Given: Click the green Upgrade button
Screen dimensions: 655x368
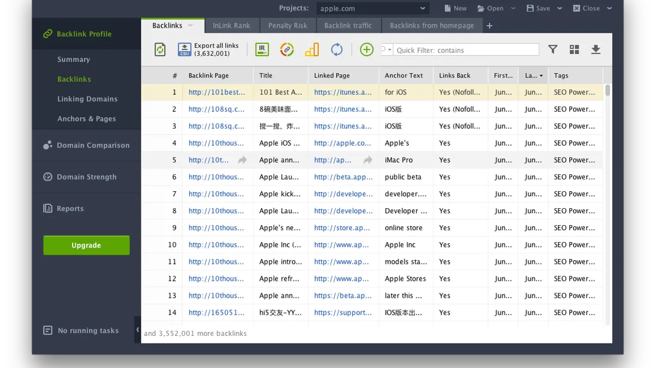Looking at the screenshot, I should click(86, 245).
